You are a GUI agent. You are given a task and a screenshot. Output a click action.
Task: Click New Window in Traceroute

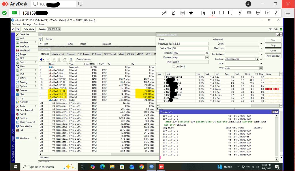273,56
